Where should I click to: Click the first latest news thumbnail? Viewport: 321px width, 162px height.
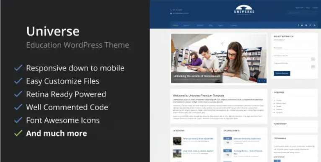pyautogui.click(x=177, y=141)
